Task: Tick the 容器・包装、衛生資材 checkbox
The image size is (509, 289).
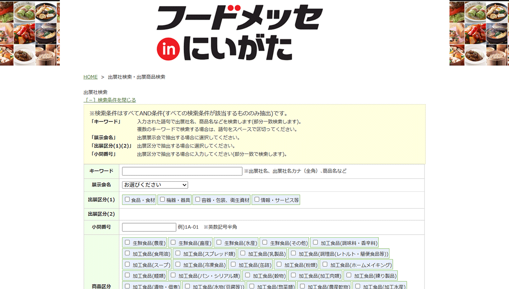Action: tap(197, 199)
